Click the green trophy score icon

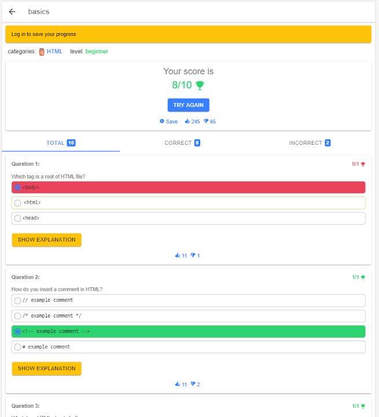click(200, 85)
